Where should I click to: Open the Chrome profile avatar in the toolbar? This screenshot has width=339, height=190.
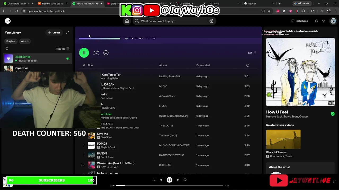(329, 11)
